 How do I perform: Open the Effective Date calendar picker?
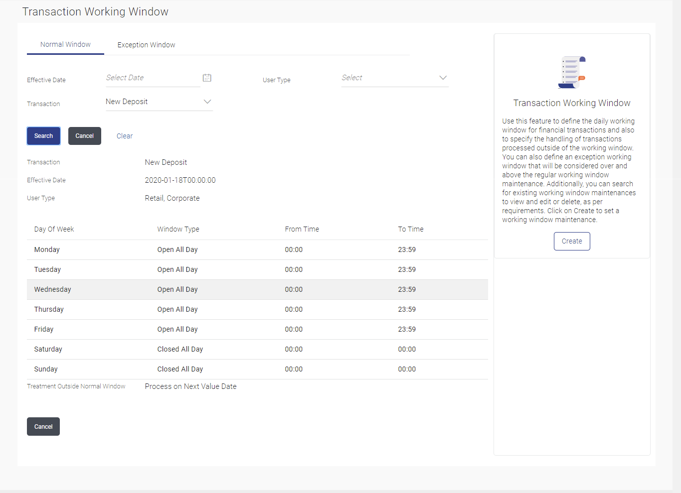207,78
